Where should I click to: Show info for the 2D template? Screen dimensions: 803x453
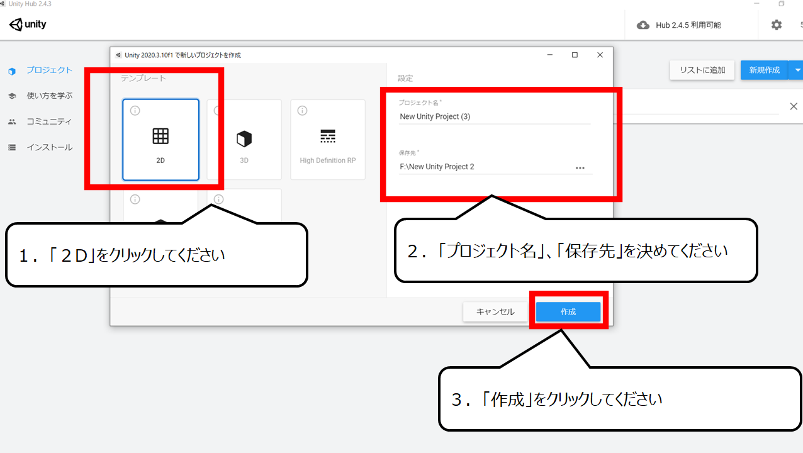click(135, 111)
